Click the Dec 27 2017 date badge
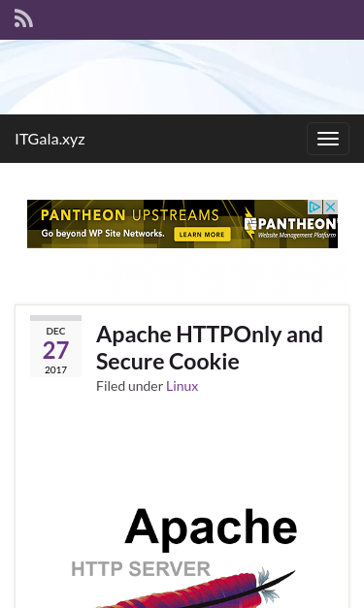 (x=56, y=346)
